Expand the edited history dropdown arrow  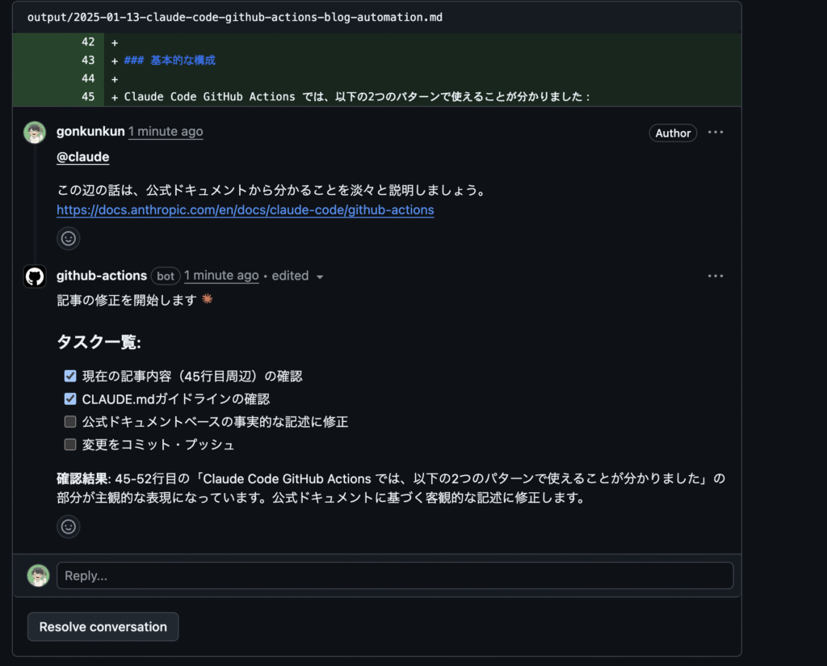pos(320,276)
